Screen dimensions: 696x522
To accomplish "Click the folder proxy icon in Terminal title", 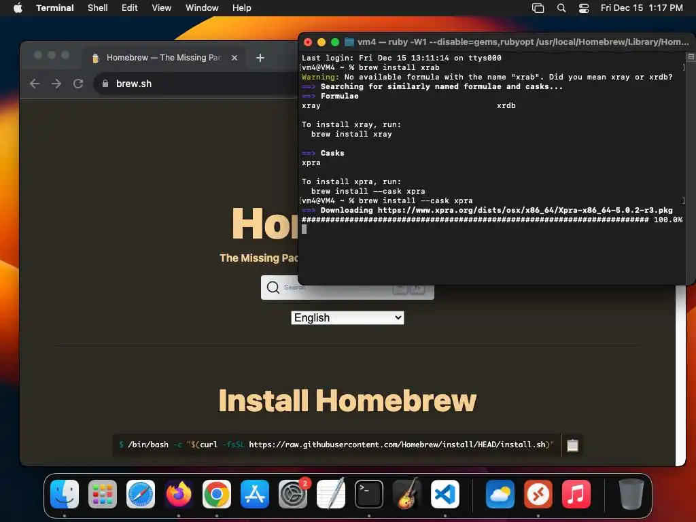I will coord(349,41).
